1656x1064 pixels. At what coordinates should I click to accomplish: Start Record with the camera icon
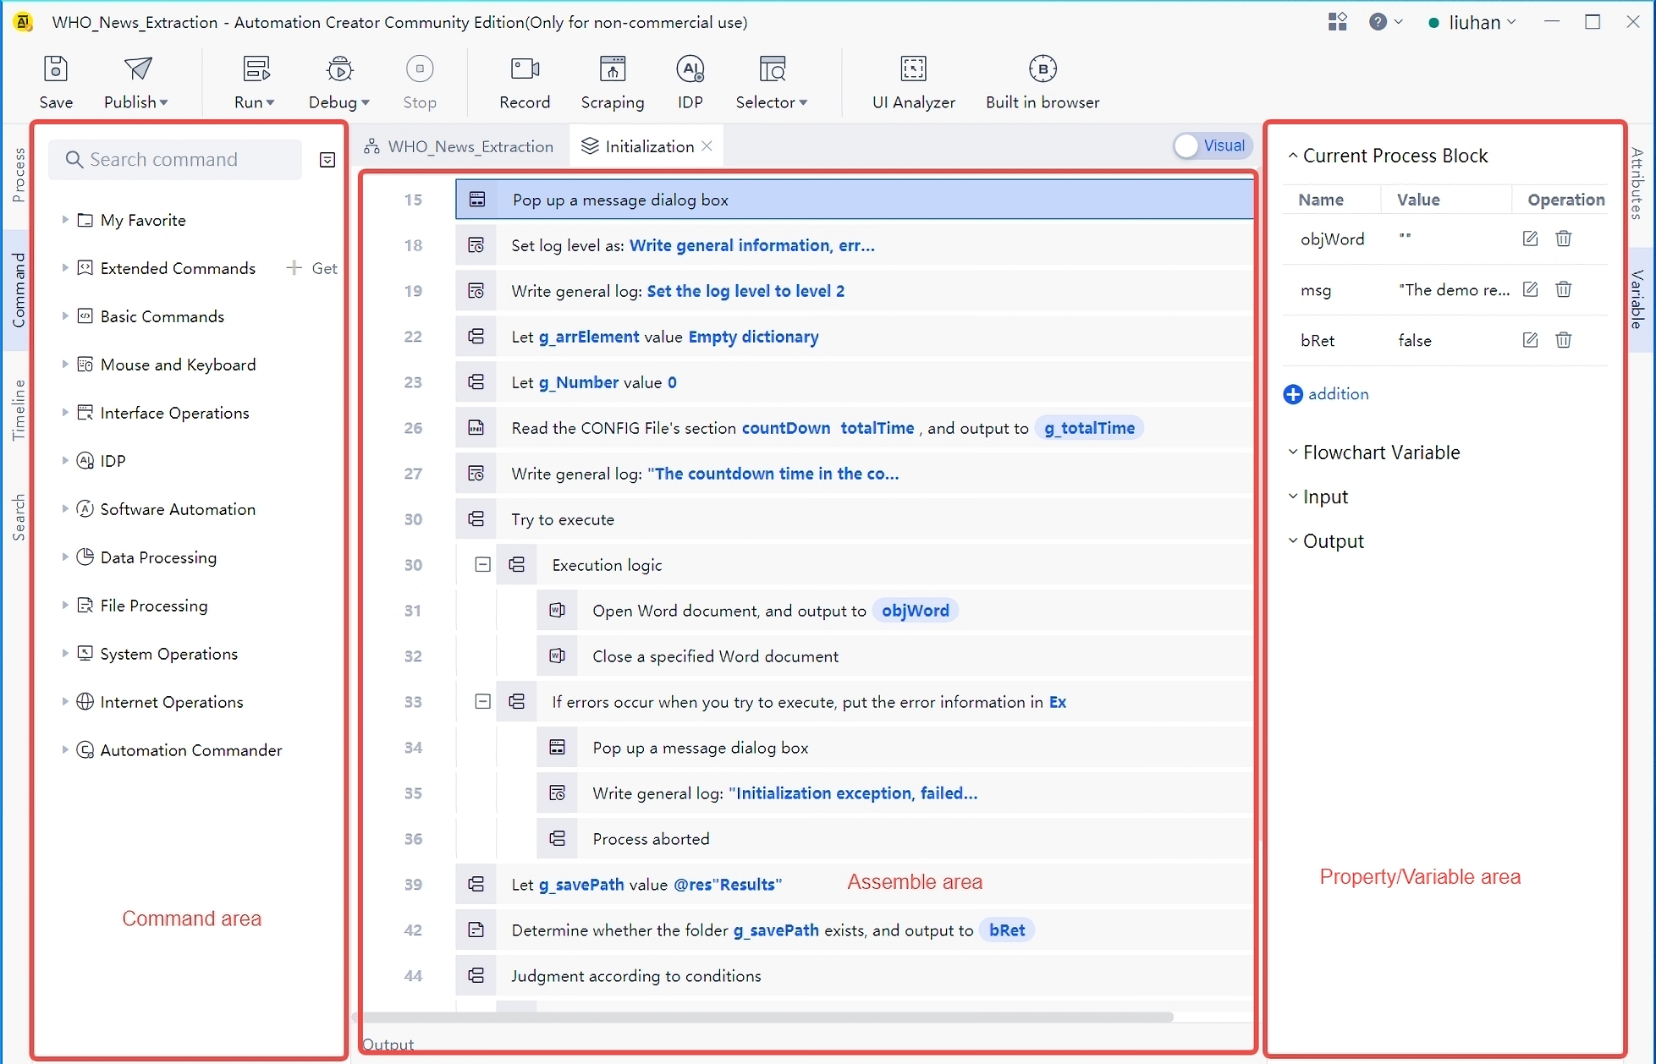[525, 69]
